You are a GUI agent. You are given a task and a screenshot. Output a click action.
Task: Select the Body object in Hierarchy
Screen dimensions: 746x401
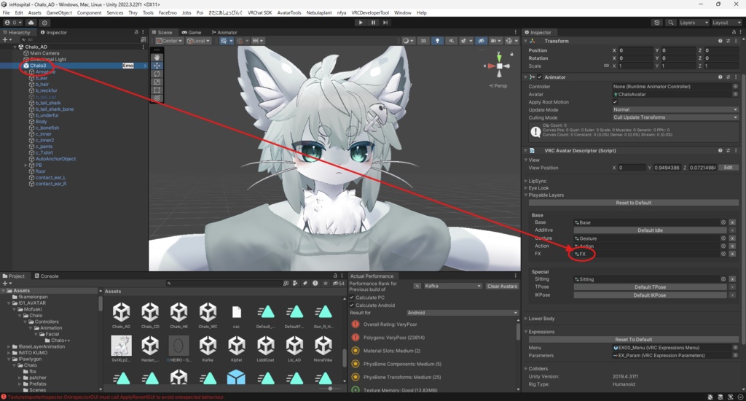tap(42, 122)
